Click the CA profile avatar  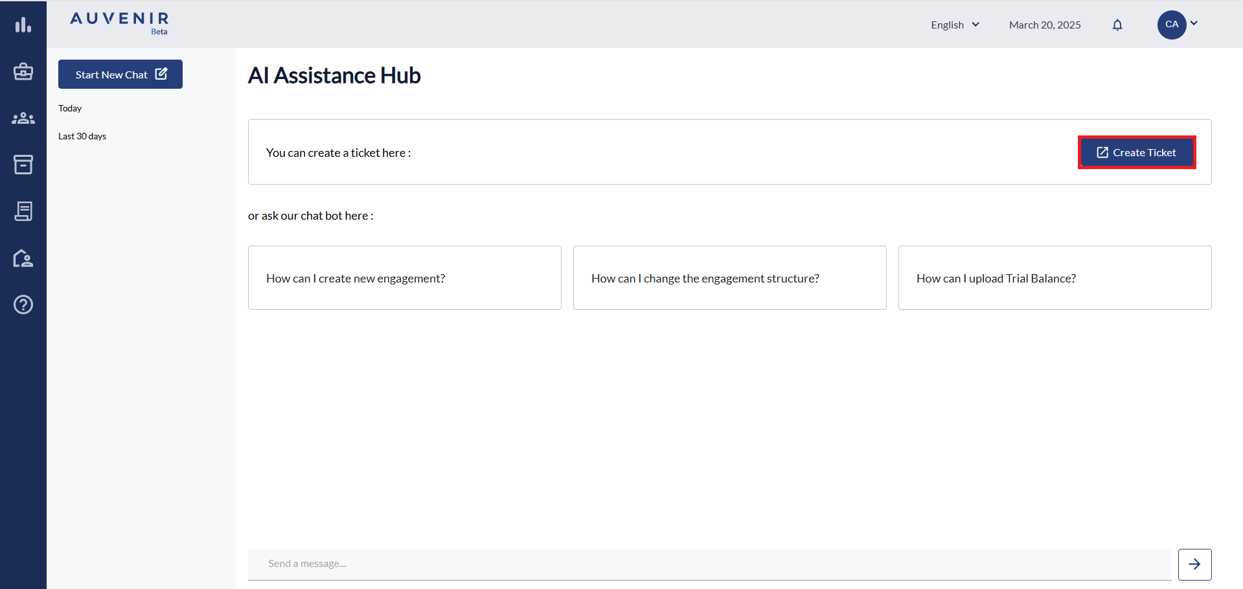[1171, 25]
